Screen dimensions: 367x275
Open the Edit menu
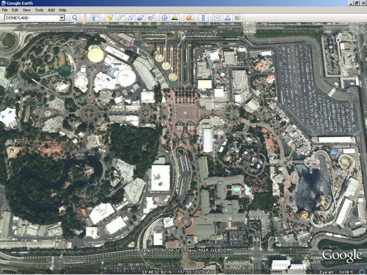pos(15,10)
